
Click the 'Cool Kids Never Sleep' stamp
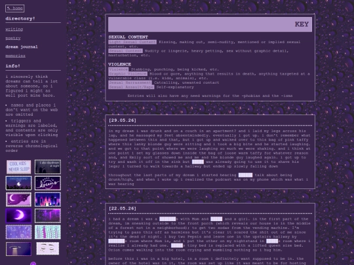19,167
